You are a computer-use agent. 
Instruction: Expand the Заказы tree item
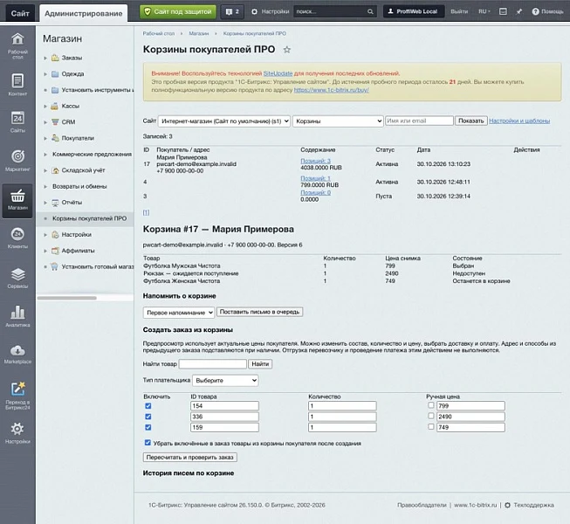click(45, 58)
